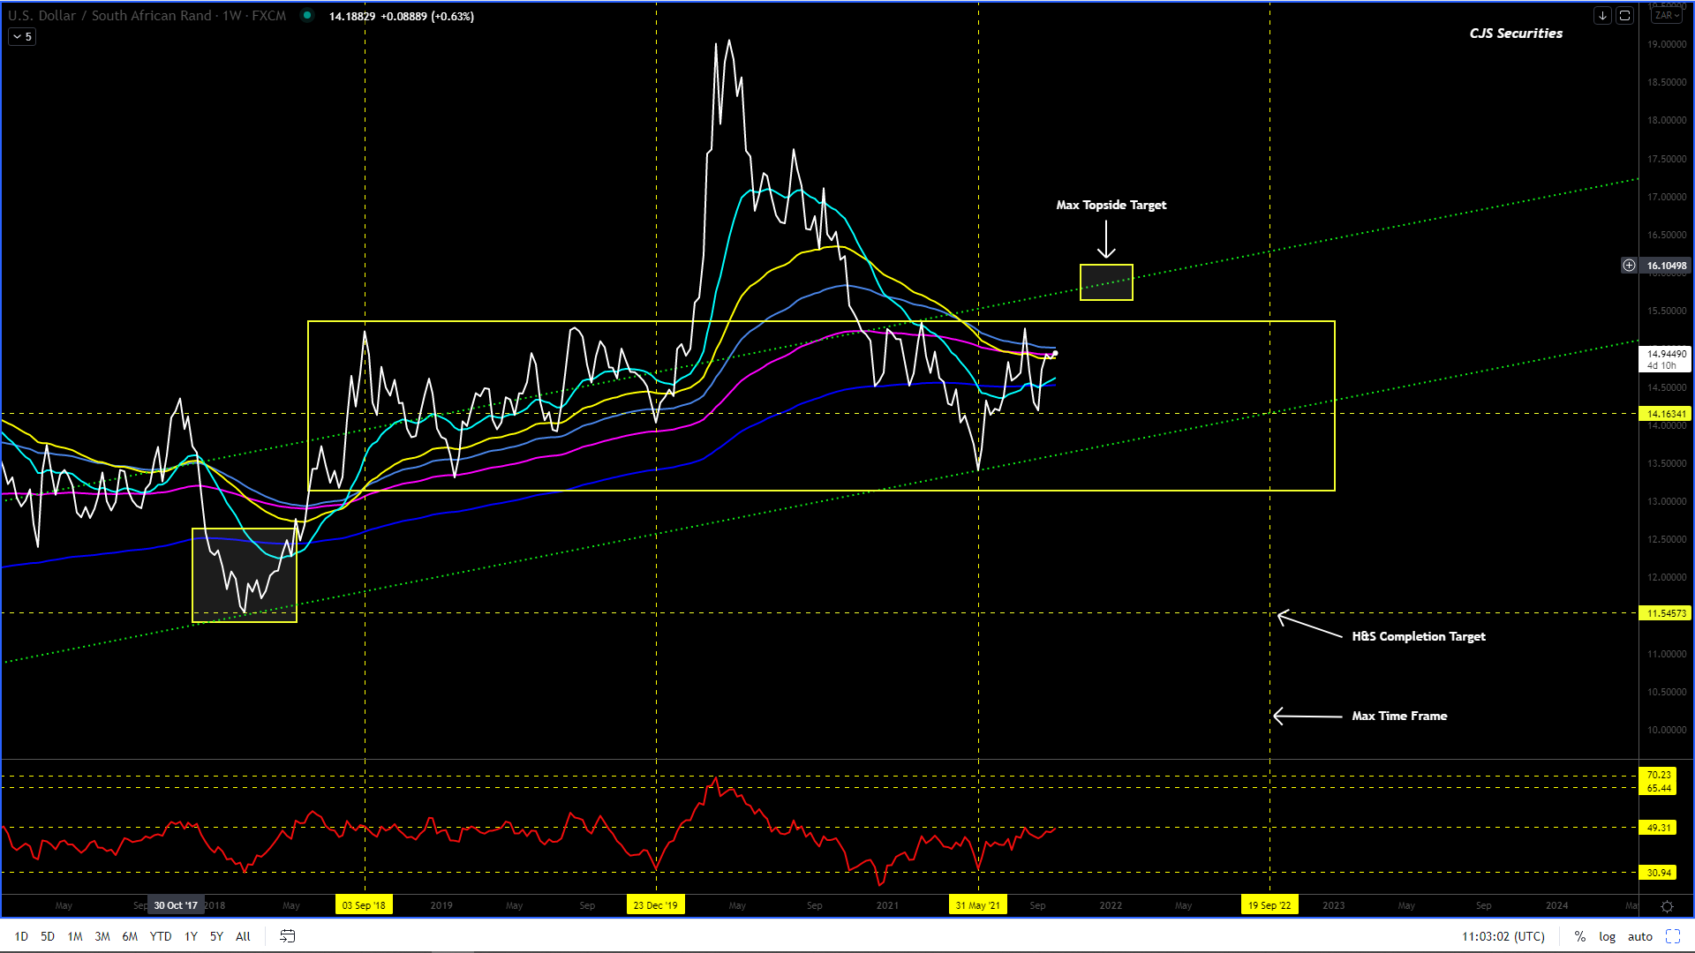Open the timezone menu showing 11:03:02 (UTC)
Screen dimensions: 1695x953
1503,936
